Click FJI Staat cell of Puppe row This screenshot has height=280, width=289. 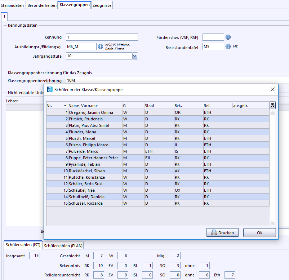point(159,158)
